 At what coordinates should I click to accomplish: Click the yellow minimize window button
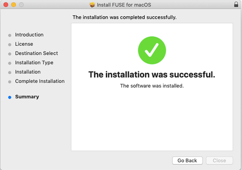pos(13,5)
